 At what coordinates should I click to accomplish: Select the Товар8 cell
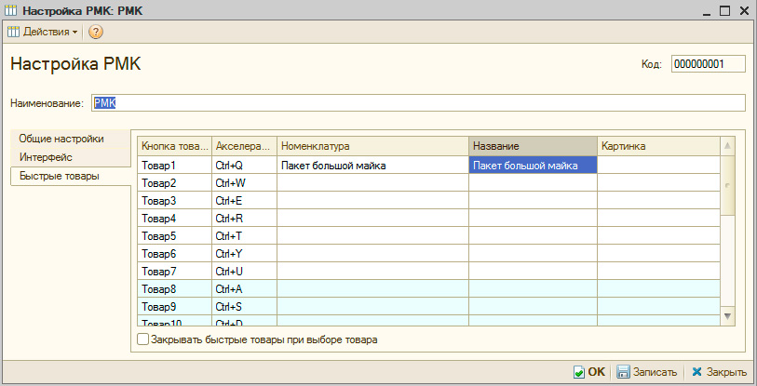coord(175,289)
